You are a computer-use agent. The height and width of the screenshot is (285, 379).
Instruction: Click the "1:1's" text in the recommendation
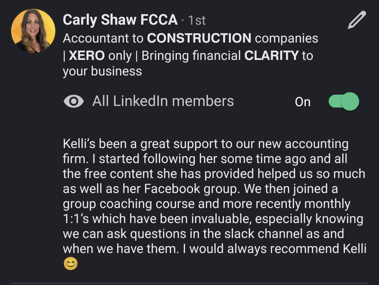coord(76,219)
